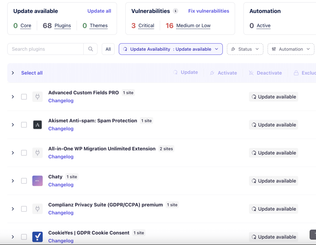
Task: Click the Core updates count label
Action: (26, 26)
